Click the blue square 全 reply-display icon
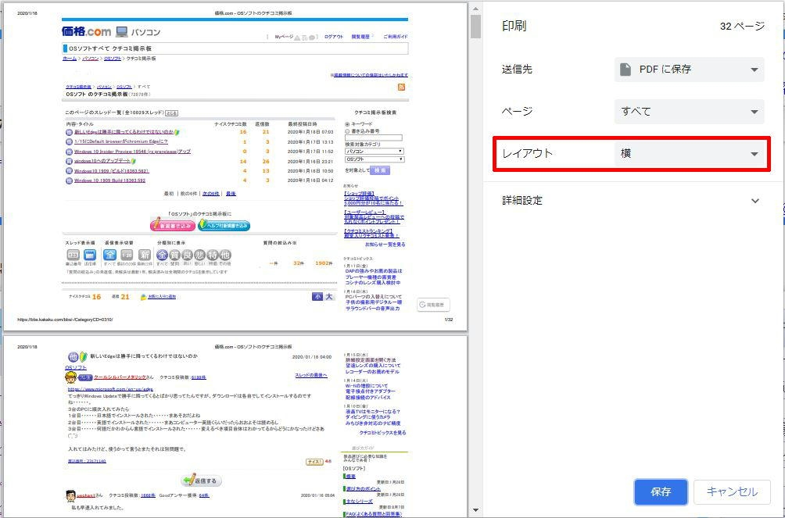 point(109,255)
